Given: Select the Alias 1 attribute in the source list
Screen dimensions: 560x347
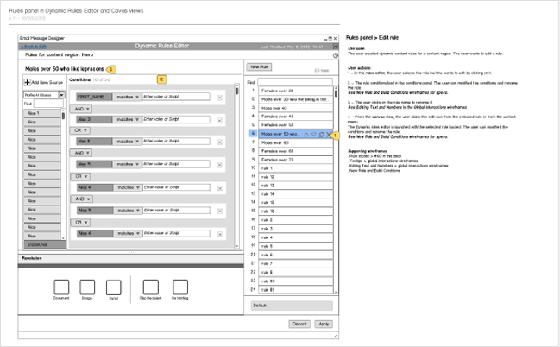Looking at the screenshot, I should [42, 113].
